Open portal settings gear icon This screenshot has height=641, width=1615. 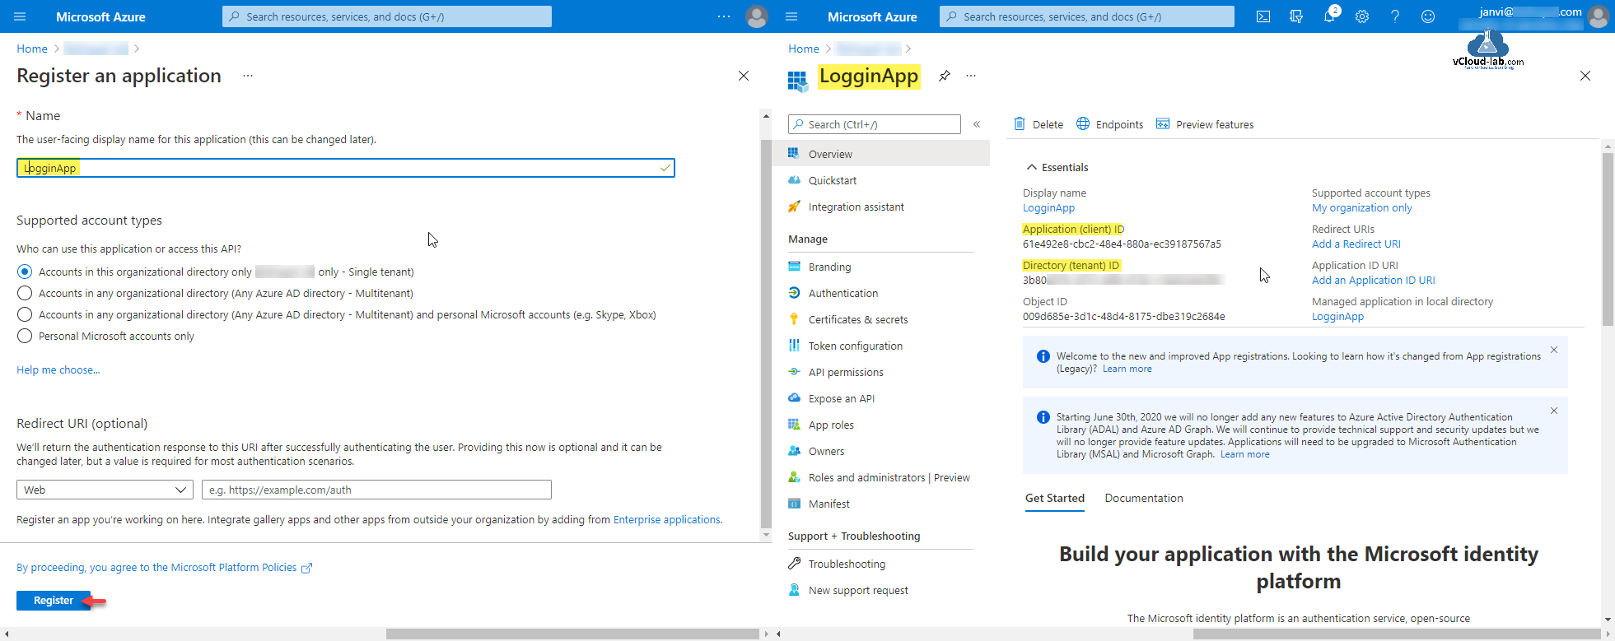pyautogui.click(x=1362, y=16)
